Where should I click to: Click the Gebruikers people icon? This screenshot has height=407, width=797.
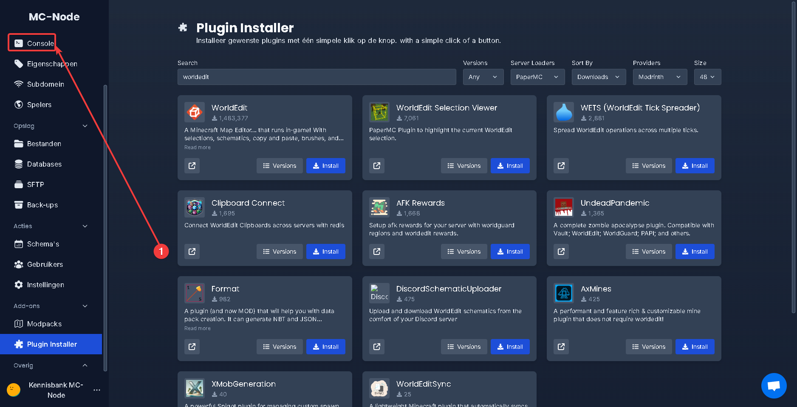tap(19, 264)
